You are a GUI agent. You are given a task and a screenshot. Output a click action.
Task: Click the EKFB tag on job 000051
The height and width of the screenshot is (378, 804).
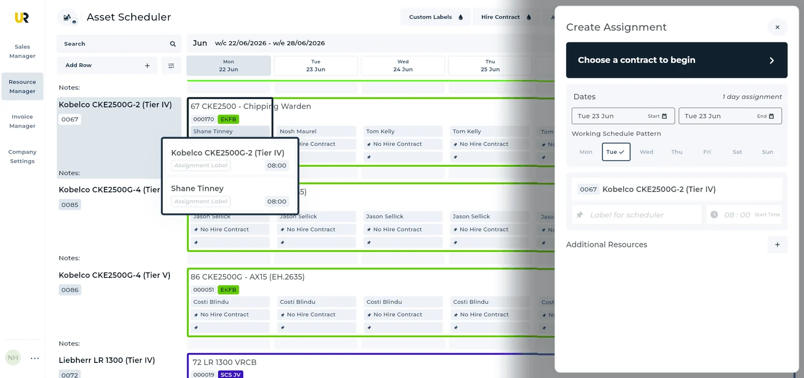229,290
